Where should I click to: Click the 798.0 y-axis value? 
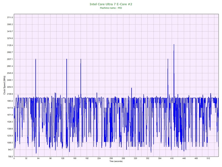pos(10,156)
